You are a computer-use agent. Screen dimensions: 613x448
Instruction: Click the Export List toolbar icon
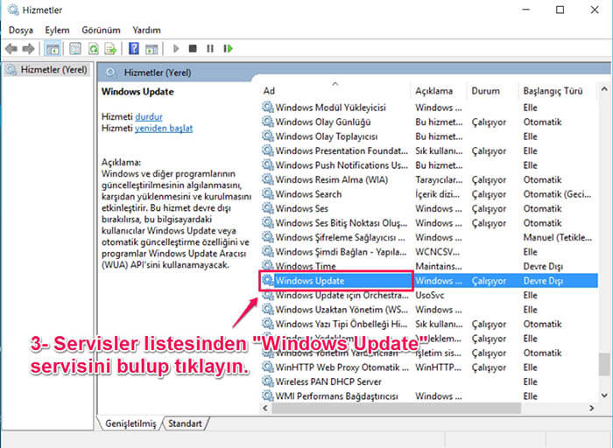[110, 49]
